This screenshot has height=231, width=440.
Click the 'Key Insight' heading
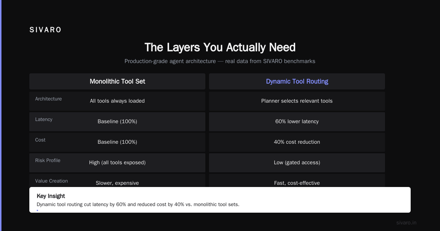click(x=51, y=196)
